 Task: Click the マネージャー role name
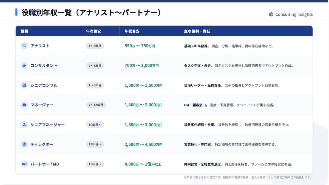42,105
